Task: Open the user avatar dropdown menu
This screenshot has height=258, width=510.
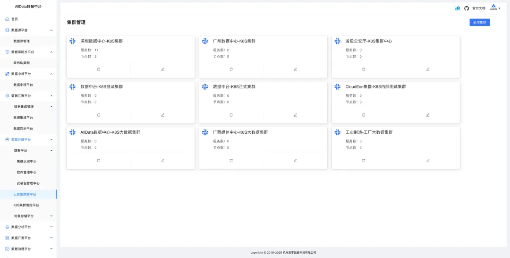Action: pos(495,8)
